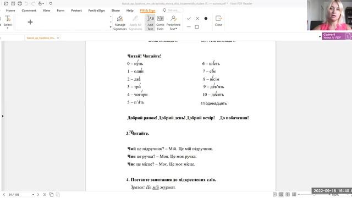Click the text 'До побачення!'
Screen dimensions: 352x198
(234, 118)
